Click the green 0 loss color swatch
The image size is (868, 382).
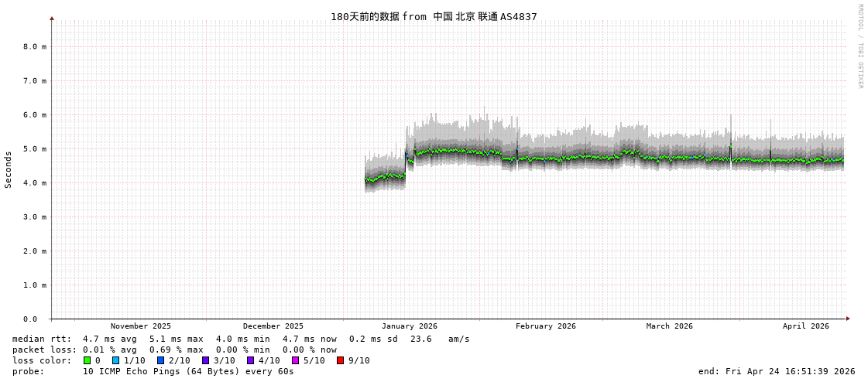pos(87,360)
